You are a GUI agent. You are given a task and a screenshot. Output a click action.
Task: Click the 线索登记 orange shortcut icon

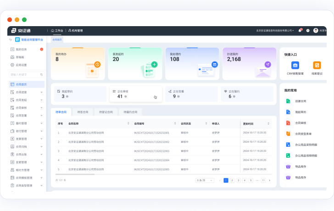tap(317, 65)
